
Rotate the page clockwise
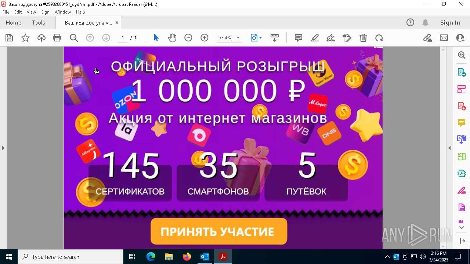click(x=379, y=38)
